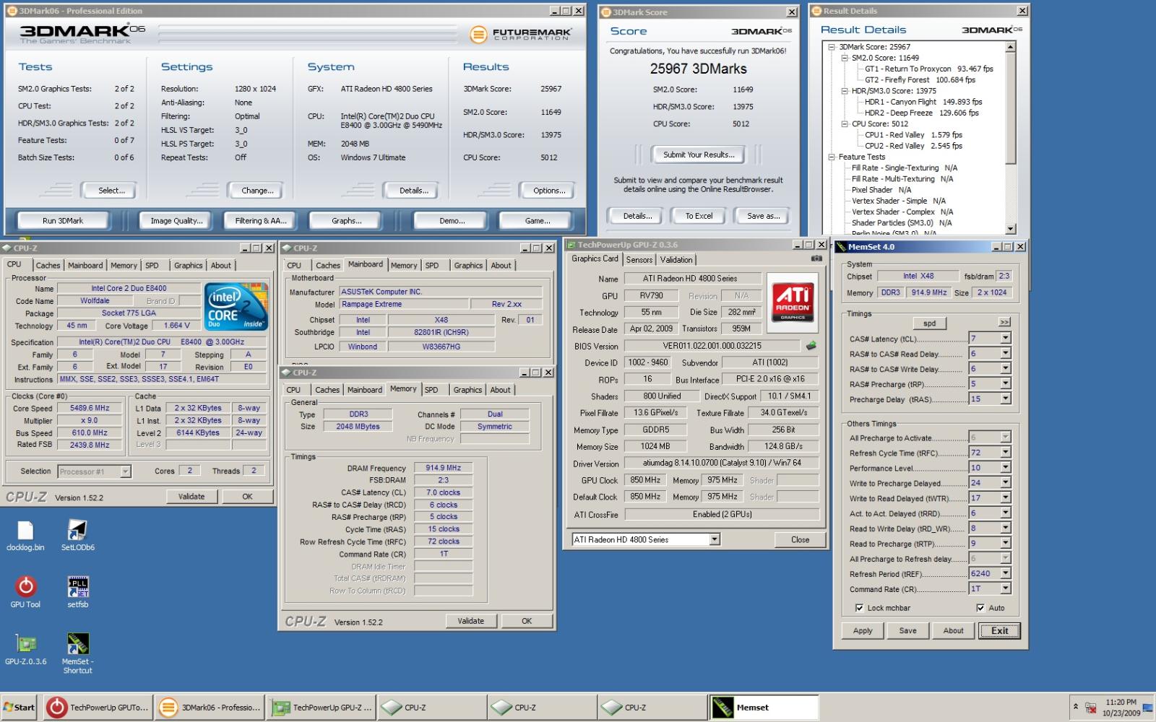Click Run 3DMark button

point(63,221)
